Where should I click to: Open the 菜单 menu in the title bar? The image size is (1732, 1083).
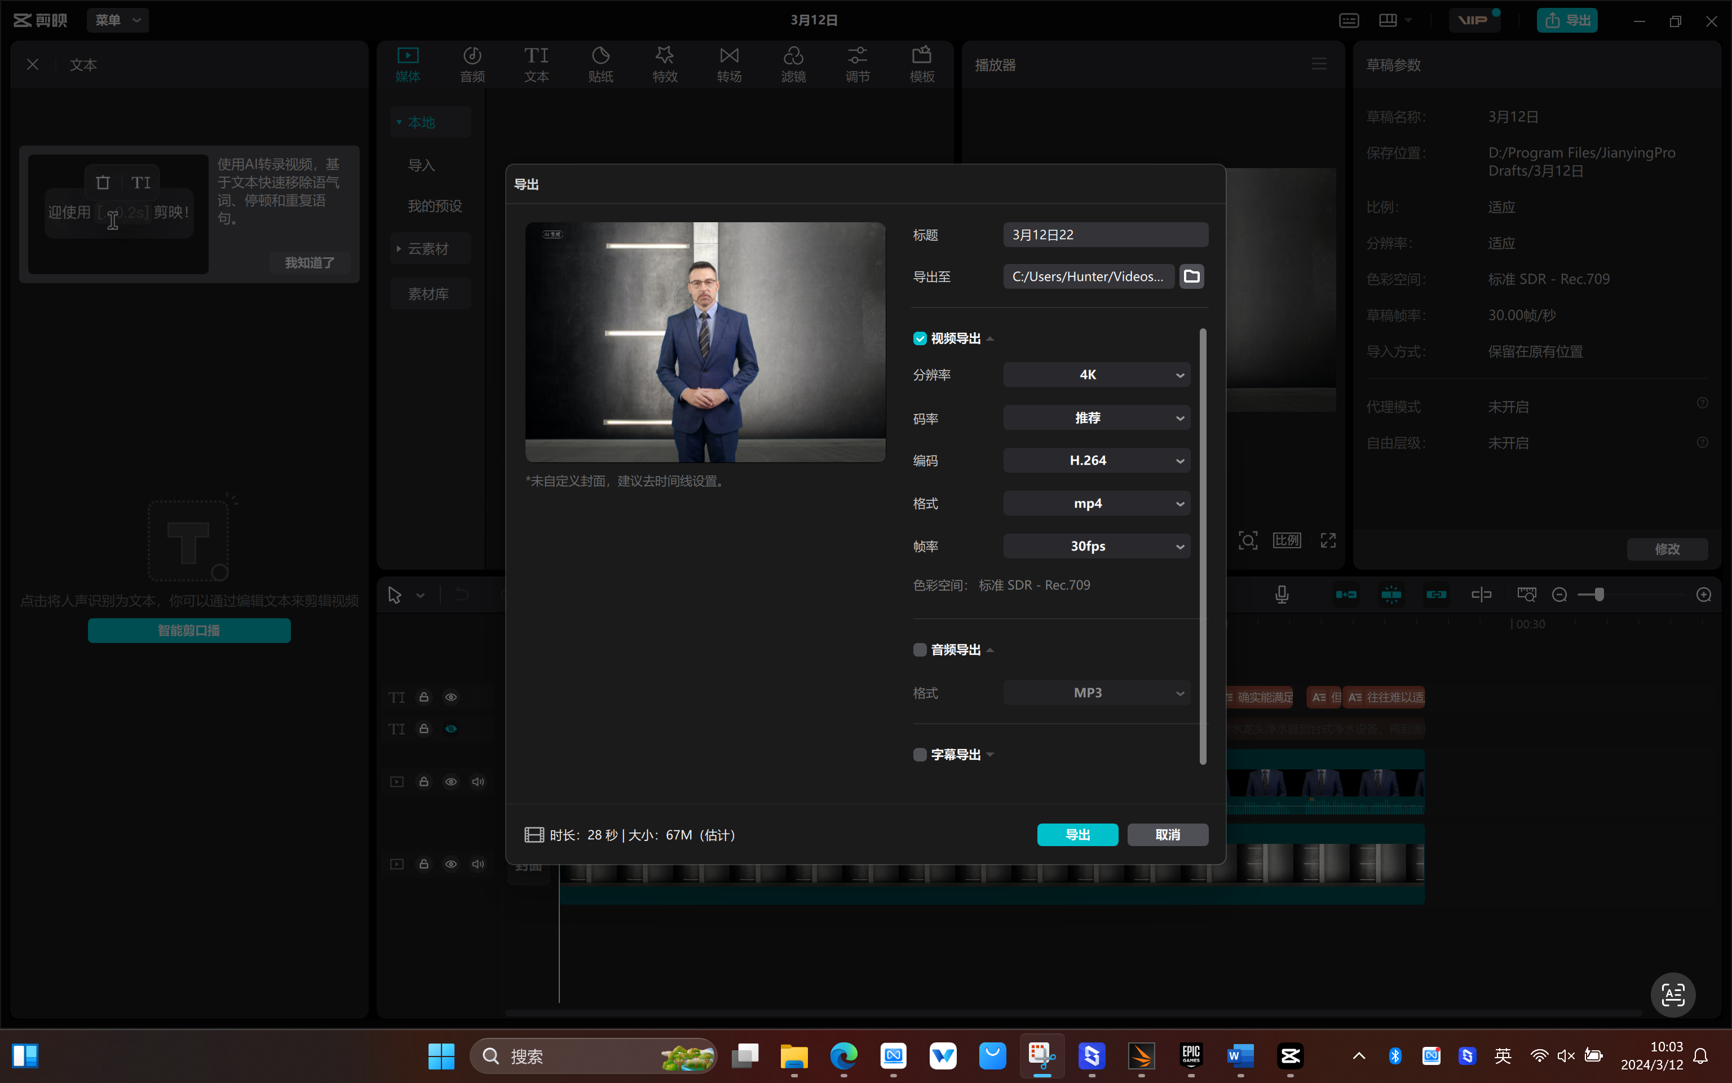pyautogui.click(x=117, y=20)
